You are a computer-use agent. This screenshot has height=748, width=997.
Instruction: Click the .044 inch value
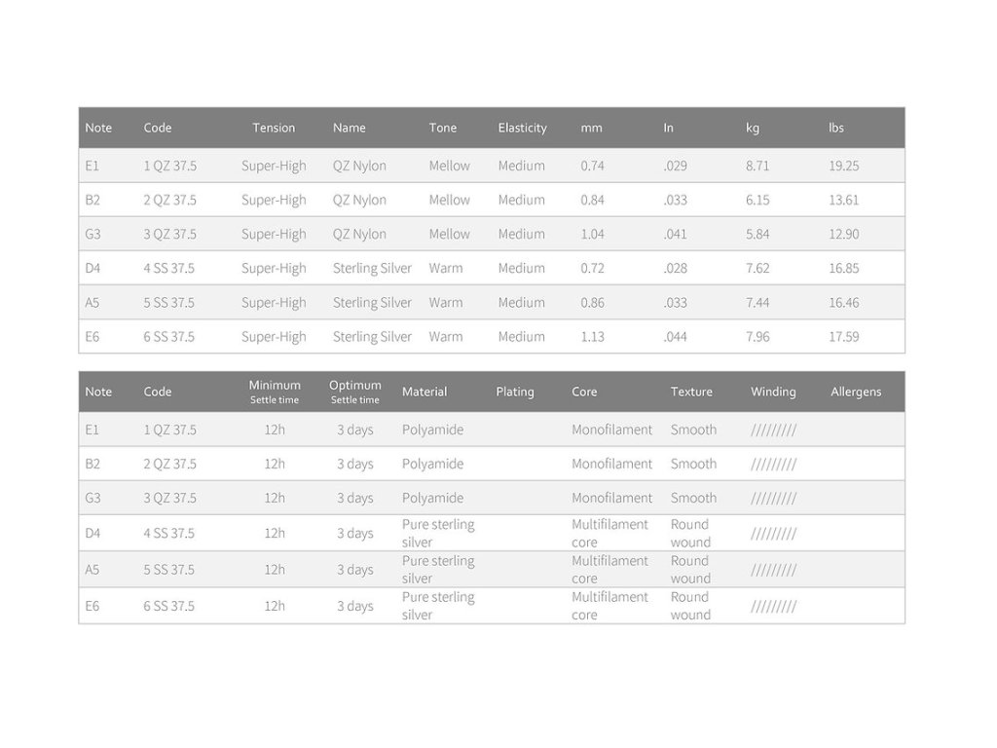click(x=675, y=337)
